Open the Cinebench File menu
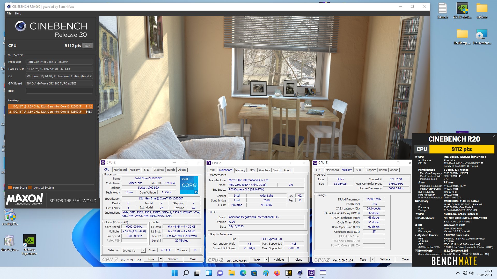497x279 pixels. tap(9, 13)
